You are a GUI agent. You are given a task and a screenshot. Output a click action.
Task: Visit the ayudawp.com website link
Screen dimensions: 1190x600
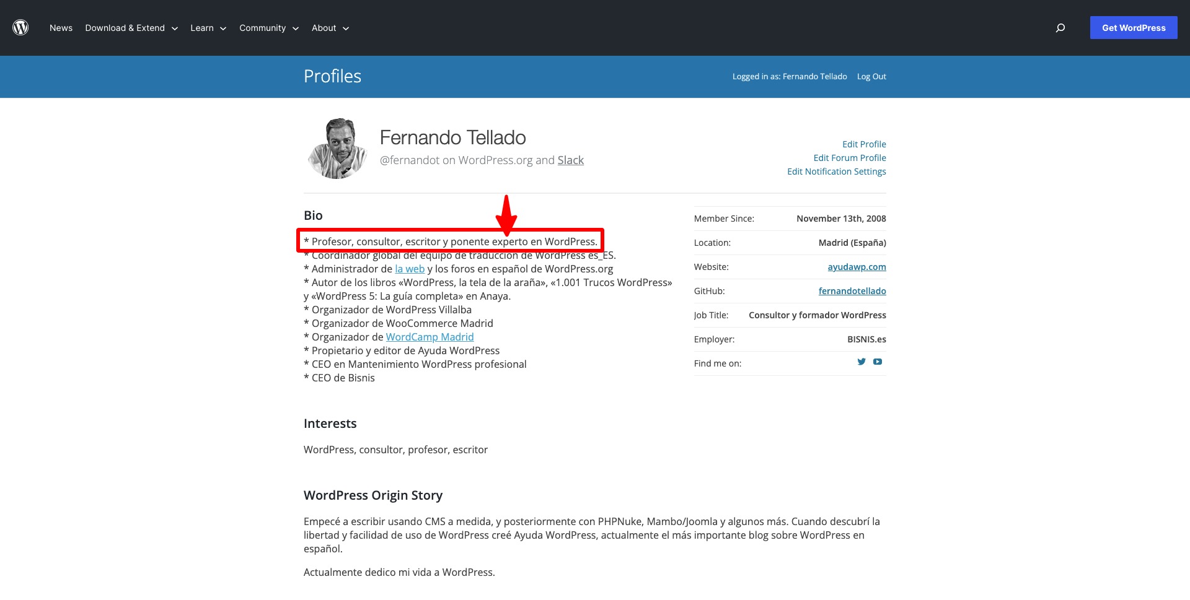pos(857,267)
